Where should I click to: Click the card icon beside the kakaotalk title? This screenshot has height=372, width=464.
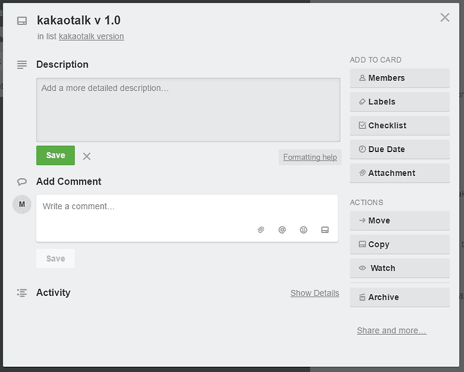click(x=22, y=21)
